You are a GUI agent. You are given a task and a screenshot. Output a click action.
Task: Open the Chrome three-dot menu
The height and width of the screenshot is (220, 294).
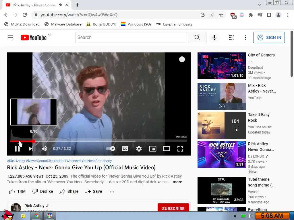[x=288, y=15]
